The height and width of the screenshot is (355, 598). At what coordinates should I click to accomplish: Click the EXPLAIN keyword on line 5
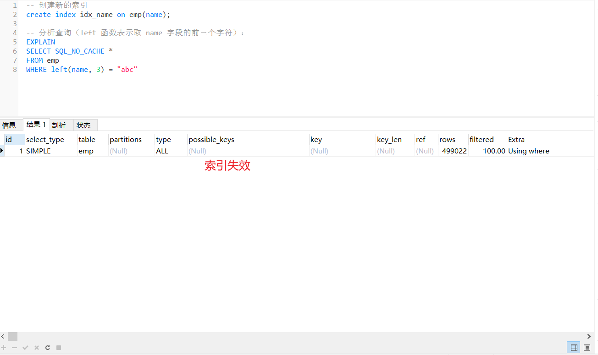pos(40,42)
